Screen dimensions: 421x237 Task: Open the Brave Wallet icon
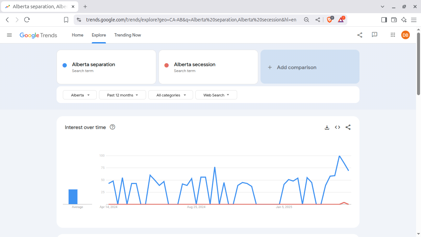pos(394,20)
